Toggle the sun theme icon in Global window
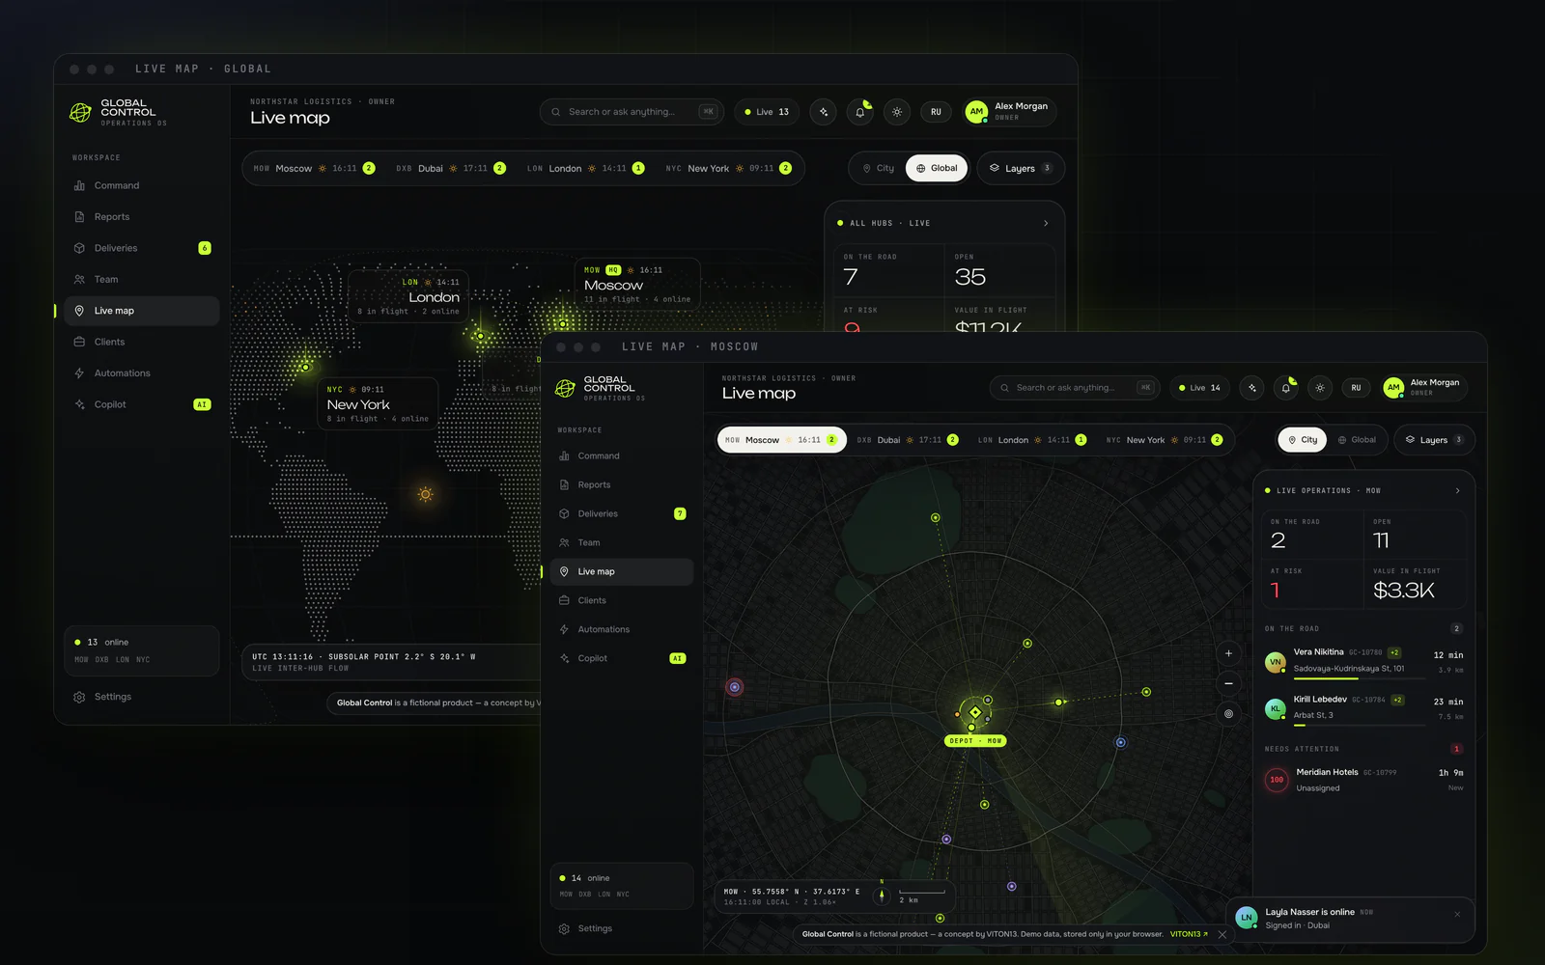 (x=897, y=112)
